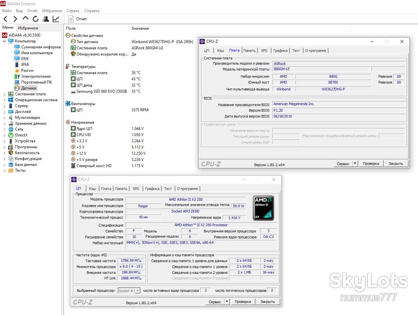Switch to Тест tab in lower CPU-Z
The height and width of the screenshot is (315, 418).
168,189
